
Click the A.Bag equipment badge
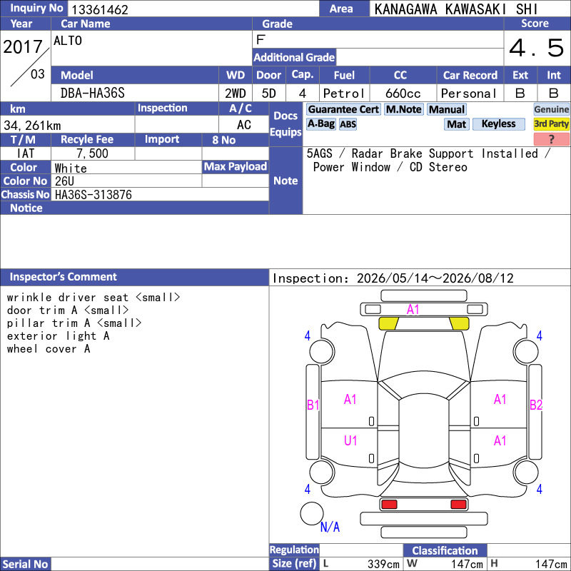[x=320, y=124]
